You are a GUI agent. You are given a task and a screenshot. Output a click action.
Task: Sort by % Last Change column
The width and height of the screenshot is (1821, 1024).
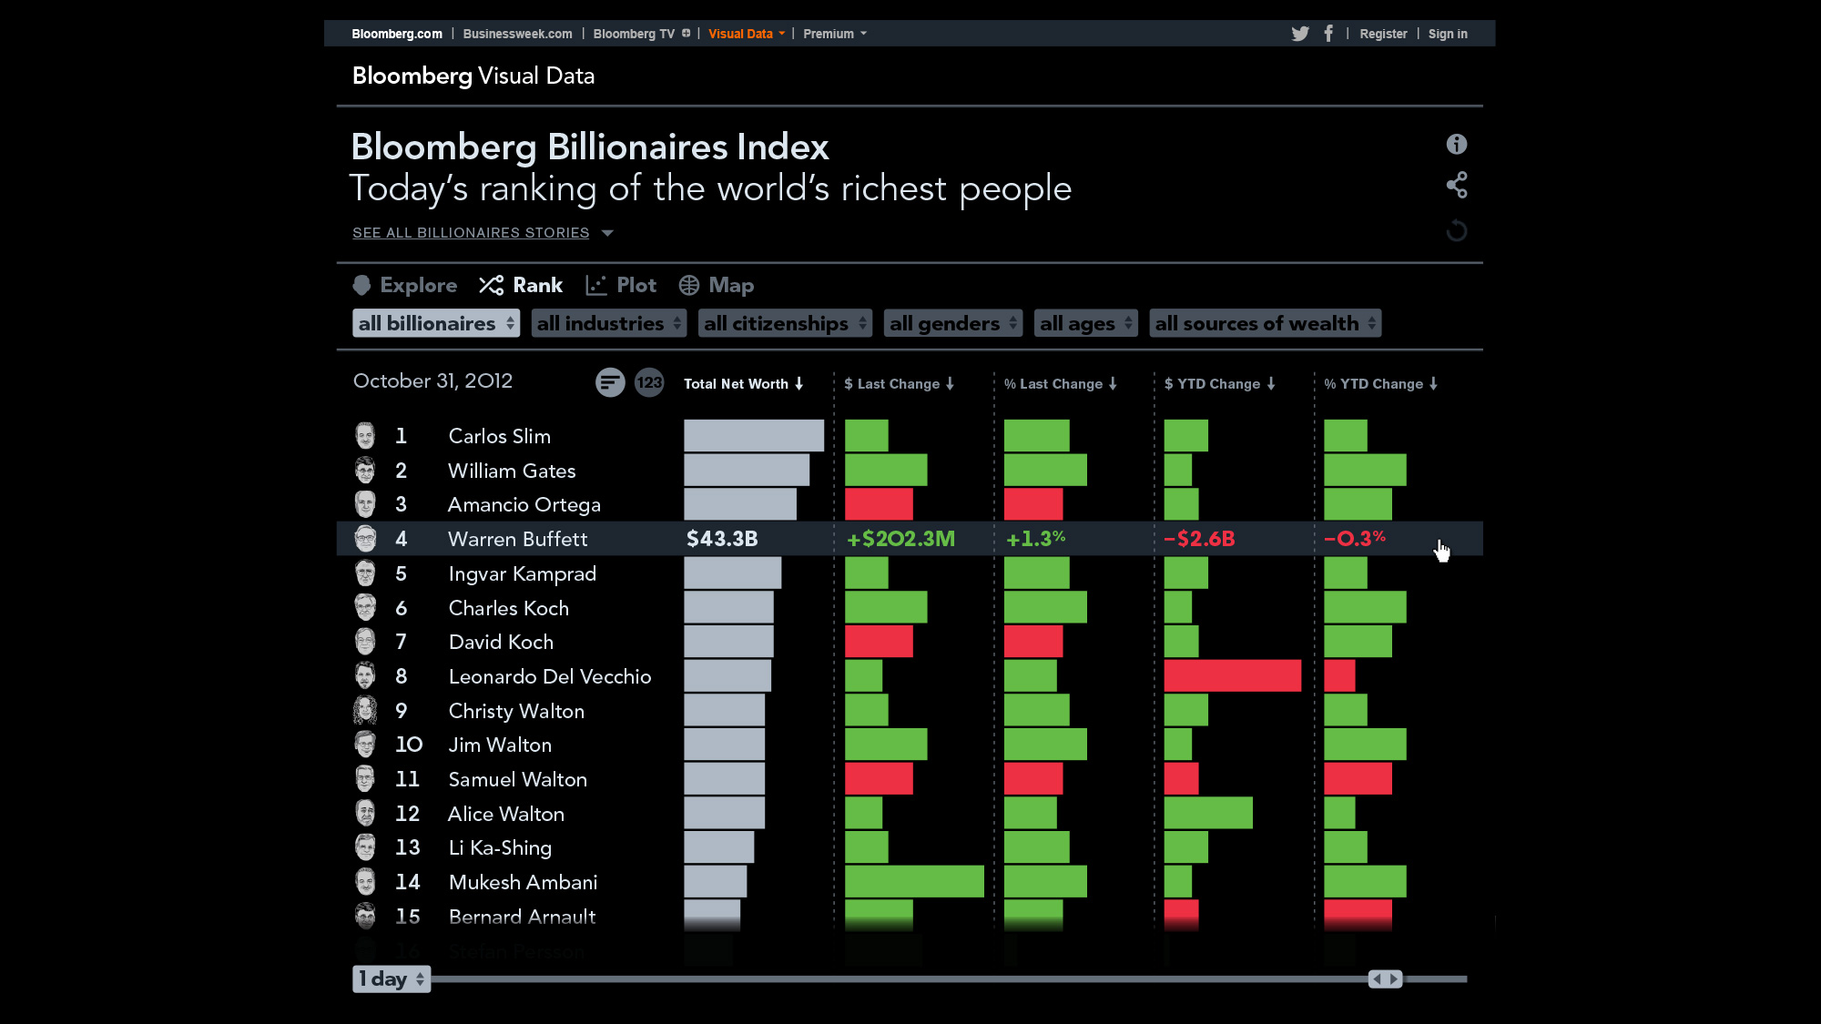[x=1060, y=384]
